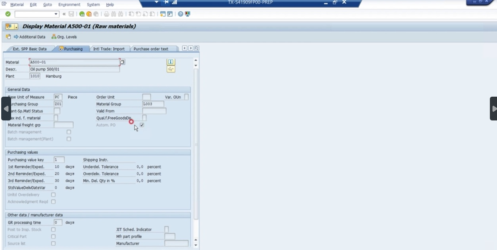Open the Goto menu
The image size is (497, 250).
[47, 5]
